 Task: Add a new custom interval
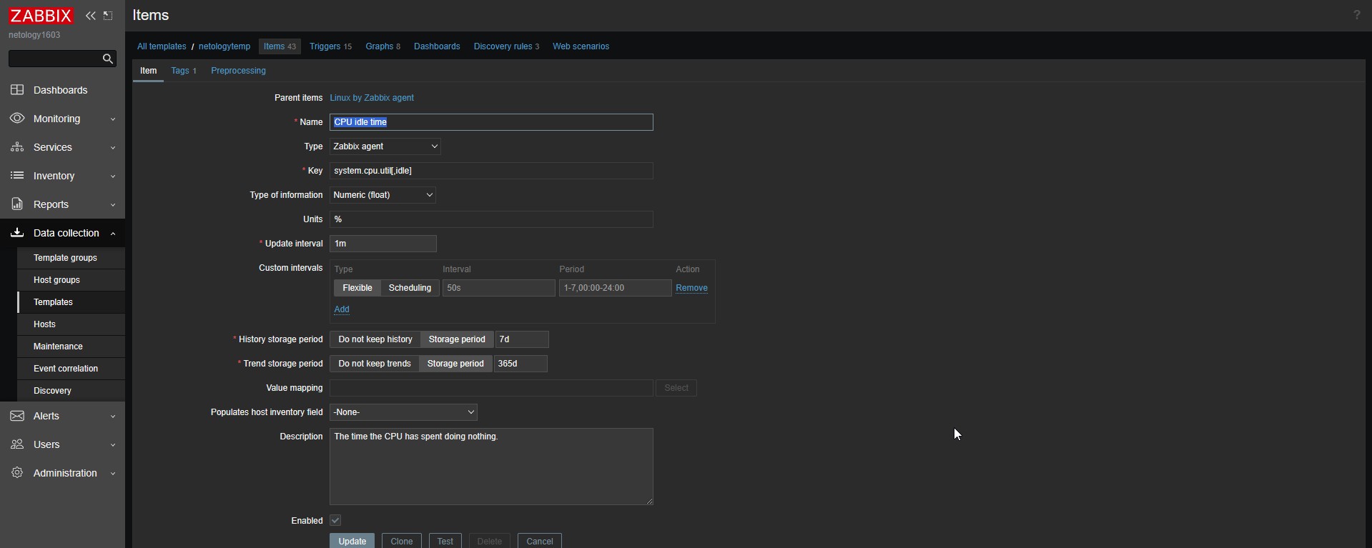tap(342, 309)
